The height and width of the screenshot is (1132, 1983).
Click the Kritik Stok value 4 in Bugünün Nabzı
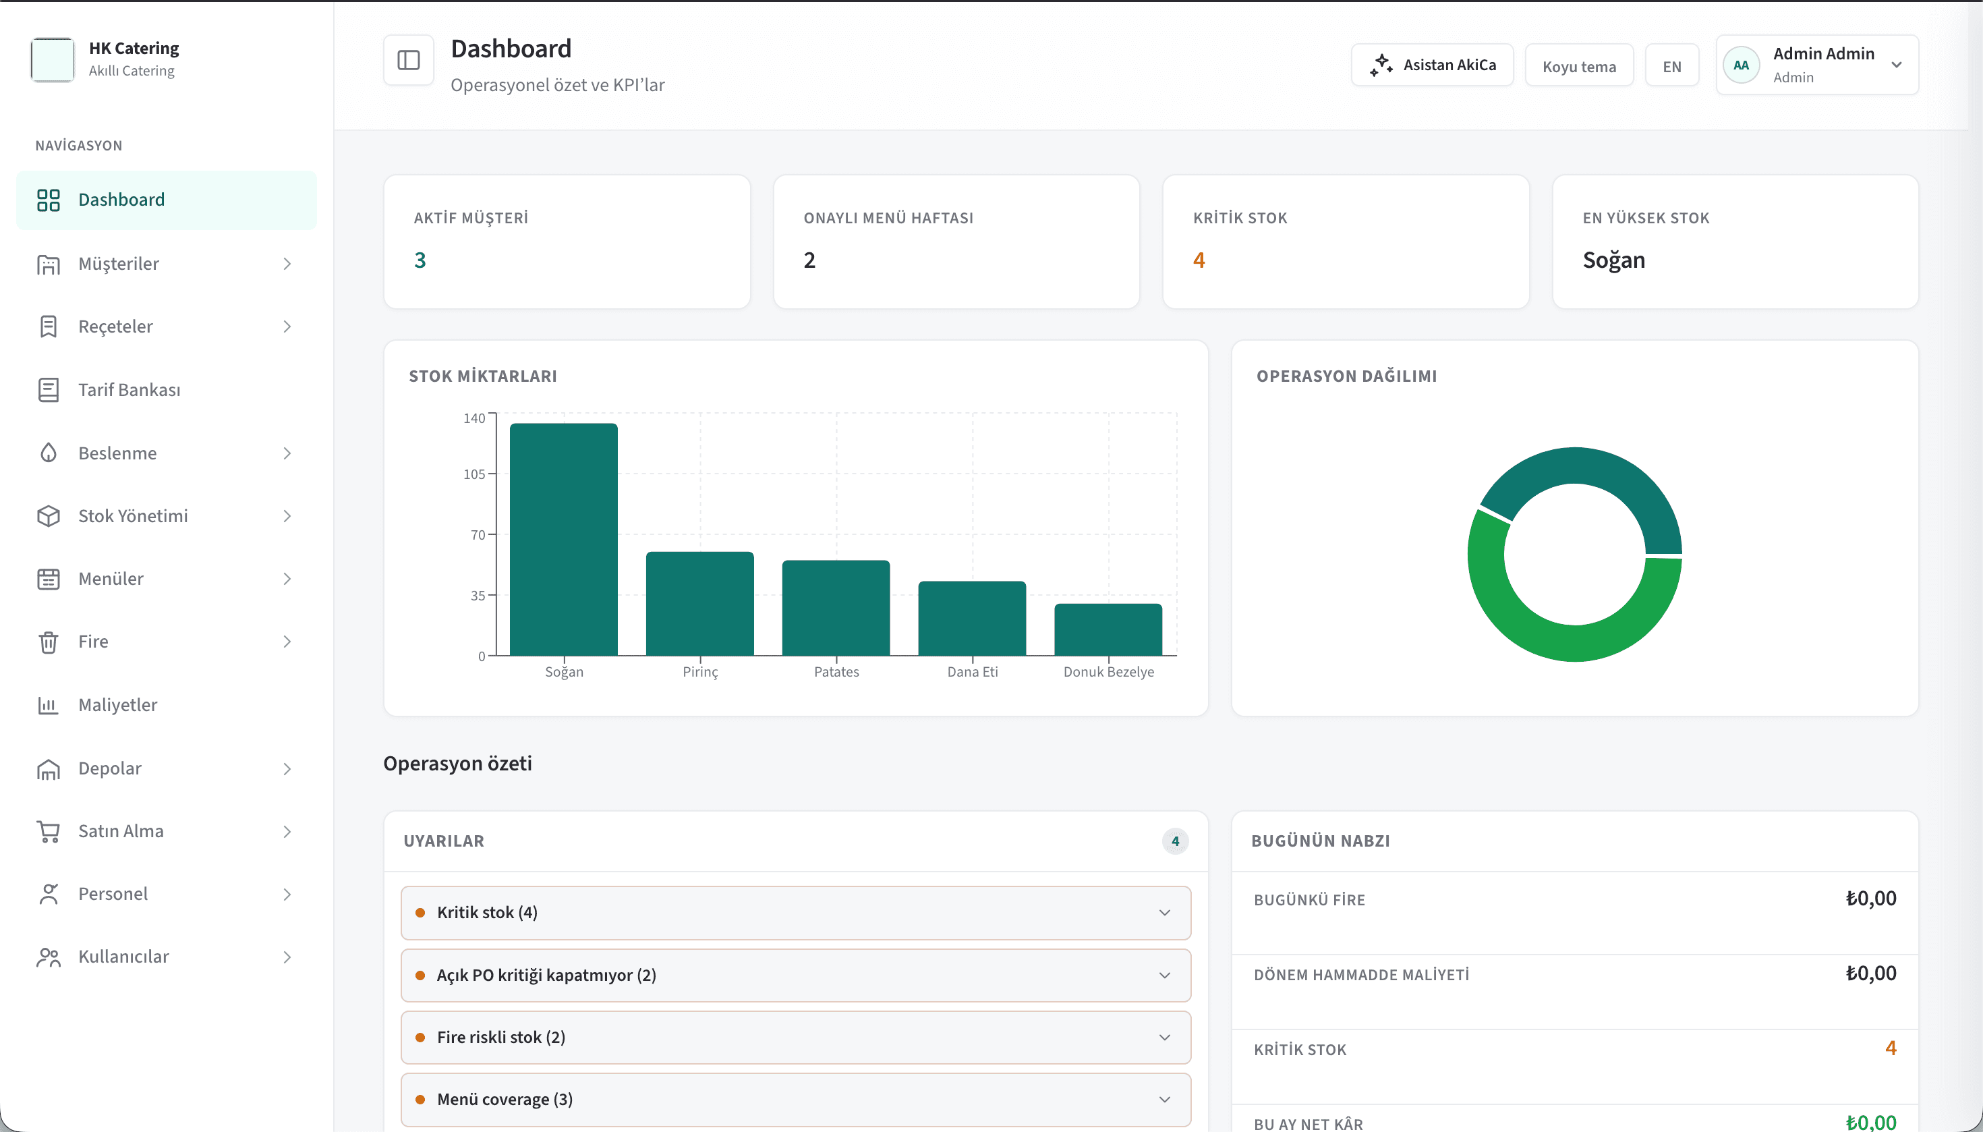click(1891, 1048)
